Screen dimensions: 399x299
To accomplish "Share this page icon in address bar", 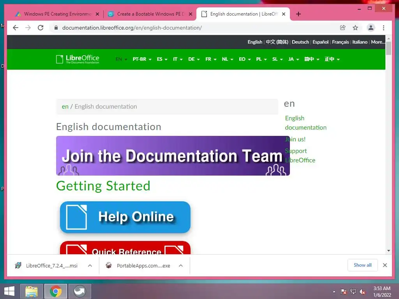I will 343,28.
